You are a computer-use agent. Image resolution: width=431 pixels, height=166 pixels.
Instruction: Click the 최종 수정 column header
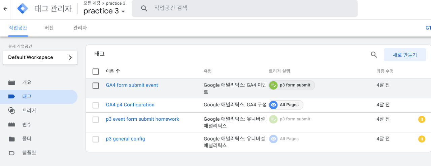pos(385,71)
